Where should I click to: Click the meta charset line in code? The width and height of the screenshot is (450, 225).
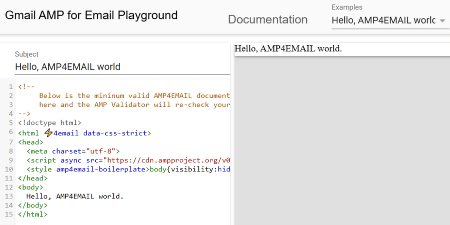(x=73, y=151)
